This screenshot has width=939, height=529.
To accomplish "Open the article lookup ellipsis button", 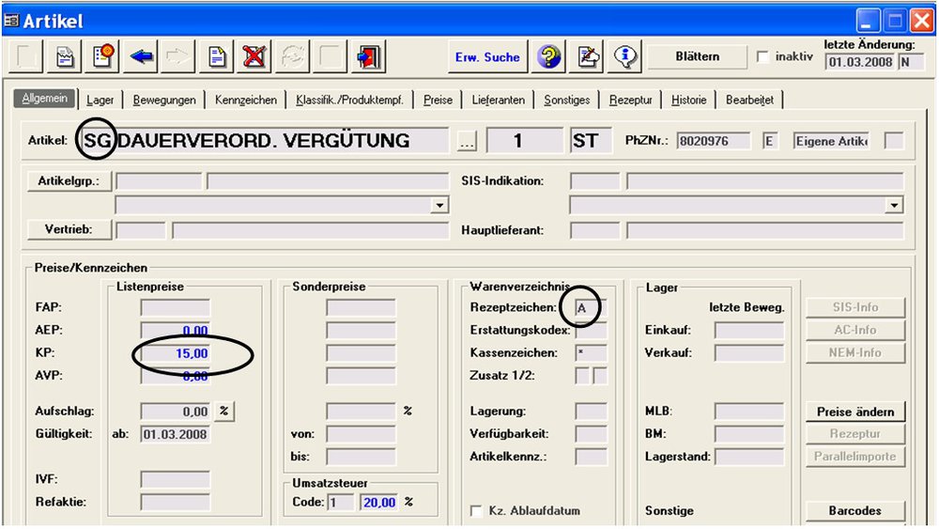I will (x=467, y=141).
